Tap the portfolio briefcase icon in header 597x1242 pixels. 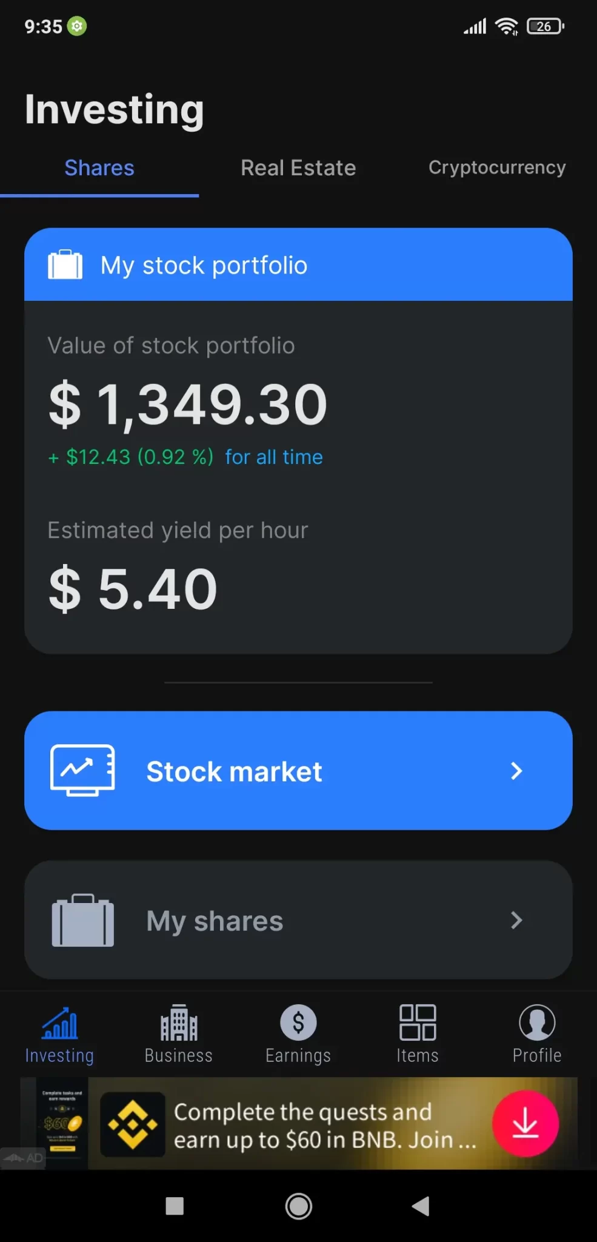click(x=65, y=265)
